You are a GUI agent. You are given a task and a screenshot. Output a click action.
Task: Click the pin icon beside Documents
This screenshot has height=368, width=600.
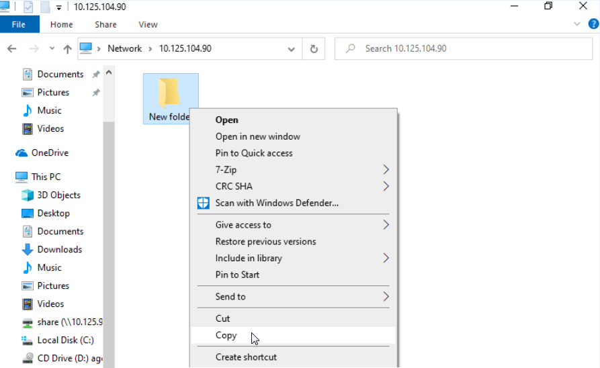[x=96, y=75]
